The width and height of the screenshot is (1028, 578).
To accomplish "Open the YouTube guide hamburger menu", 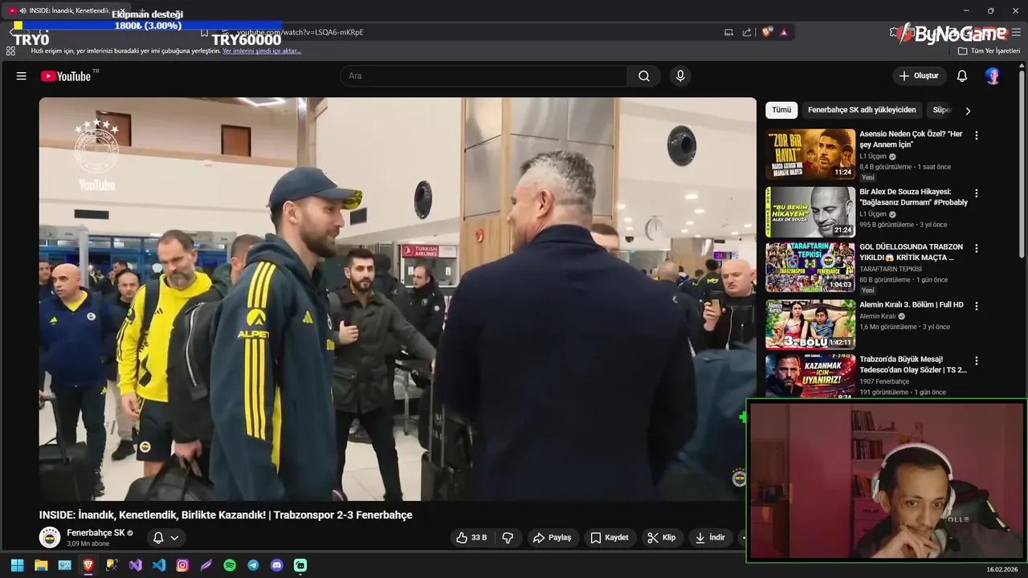I will pos(22,76).
